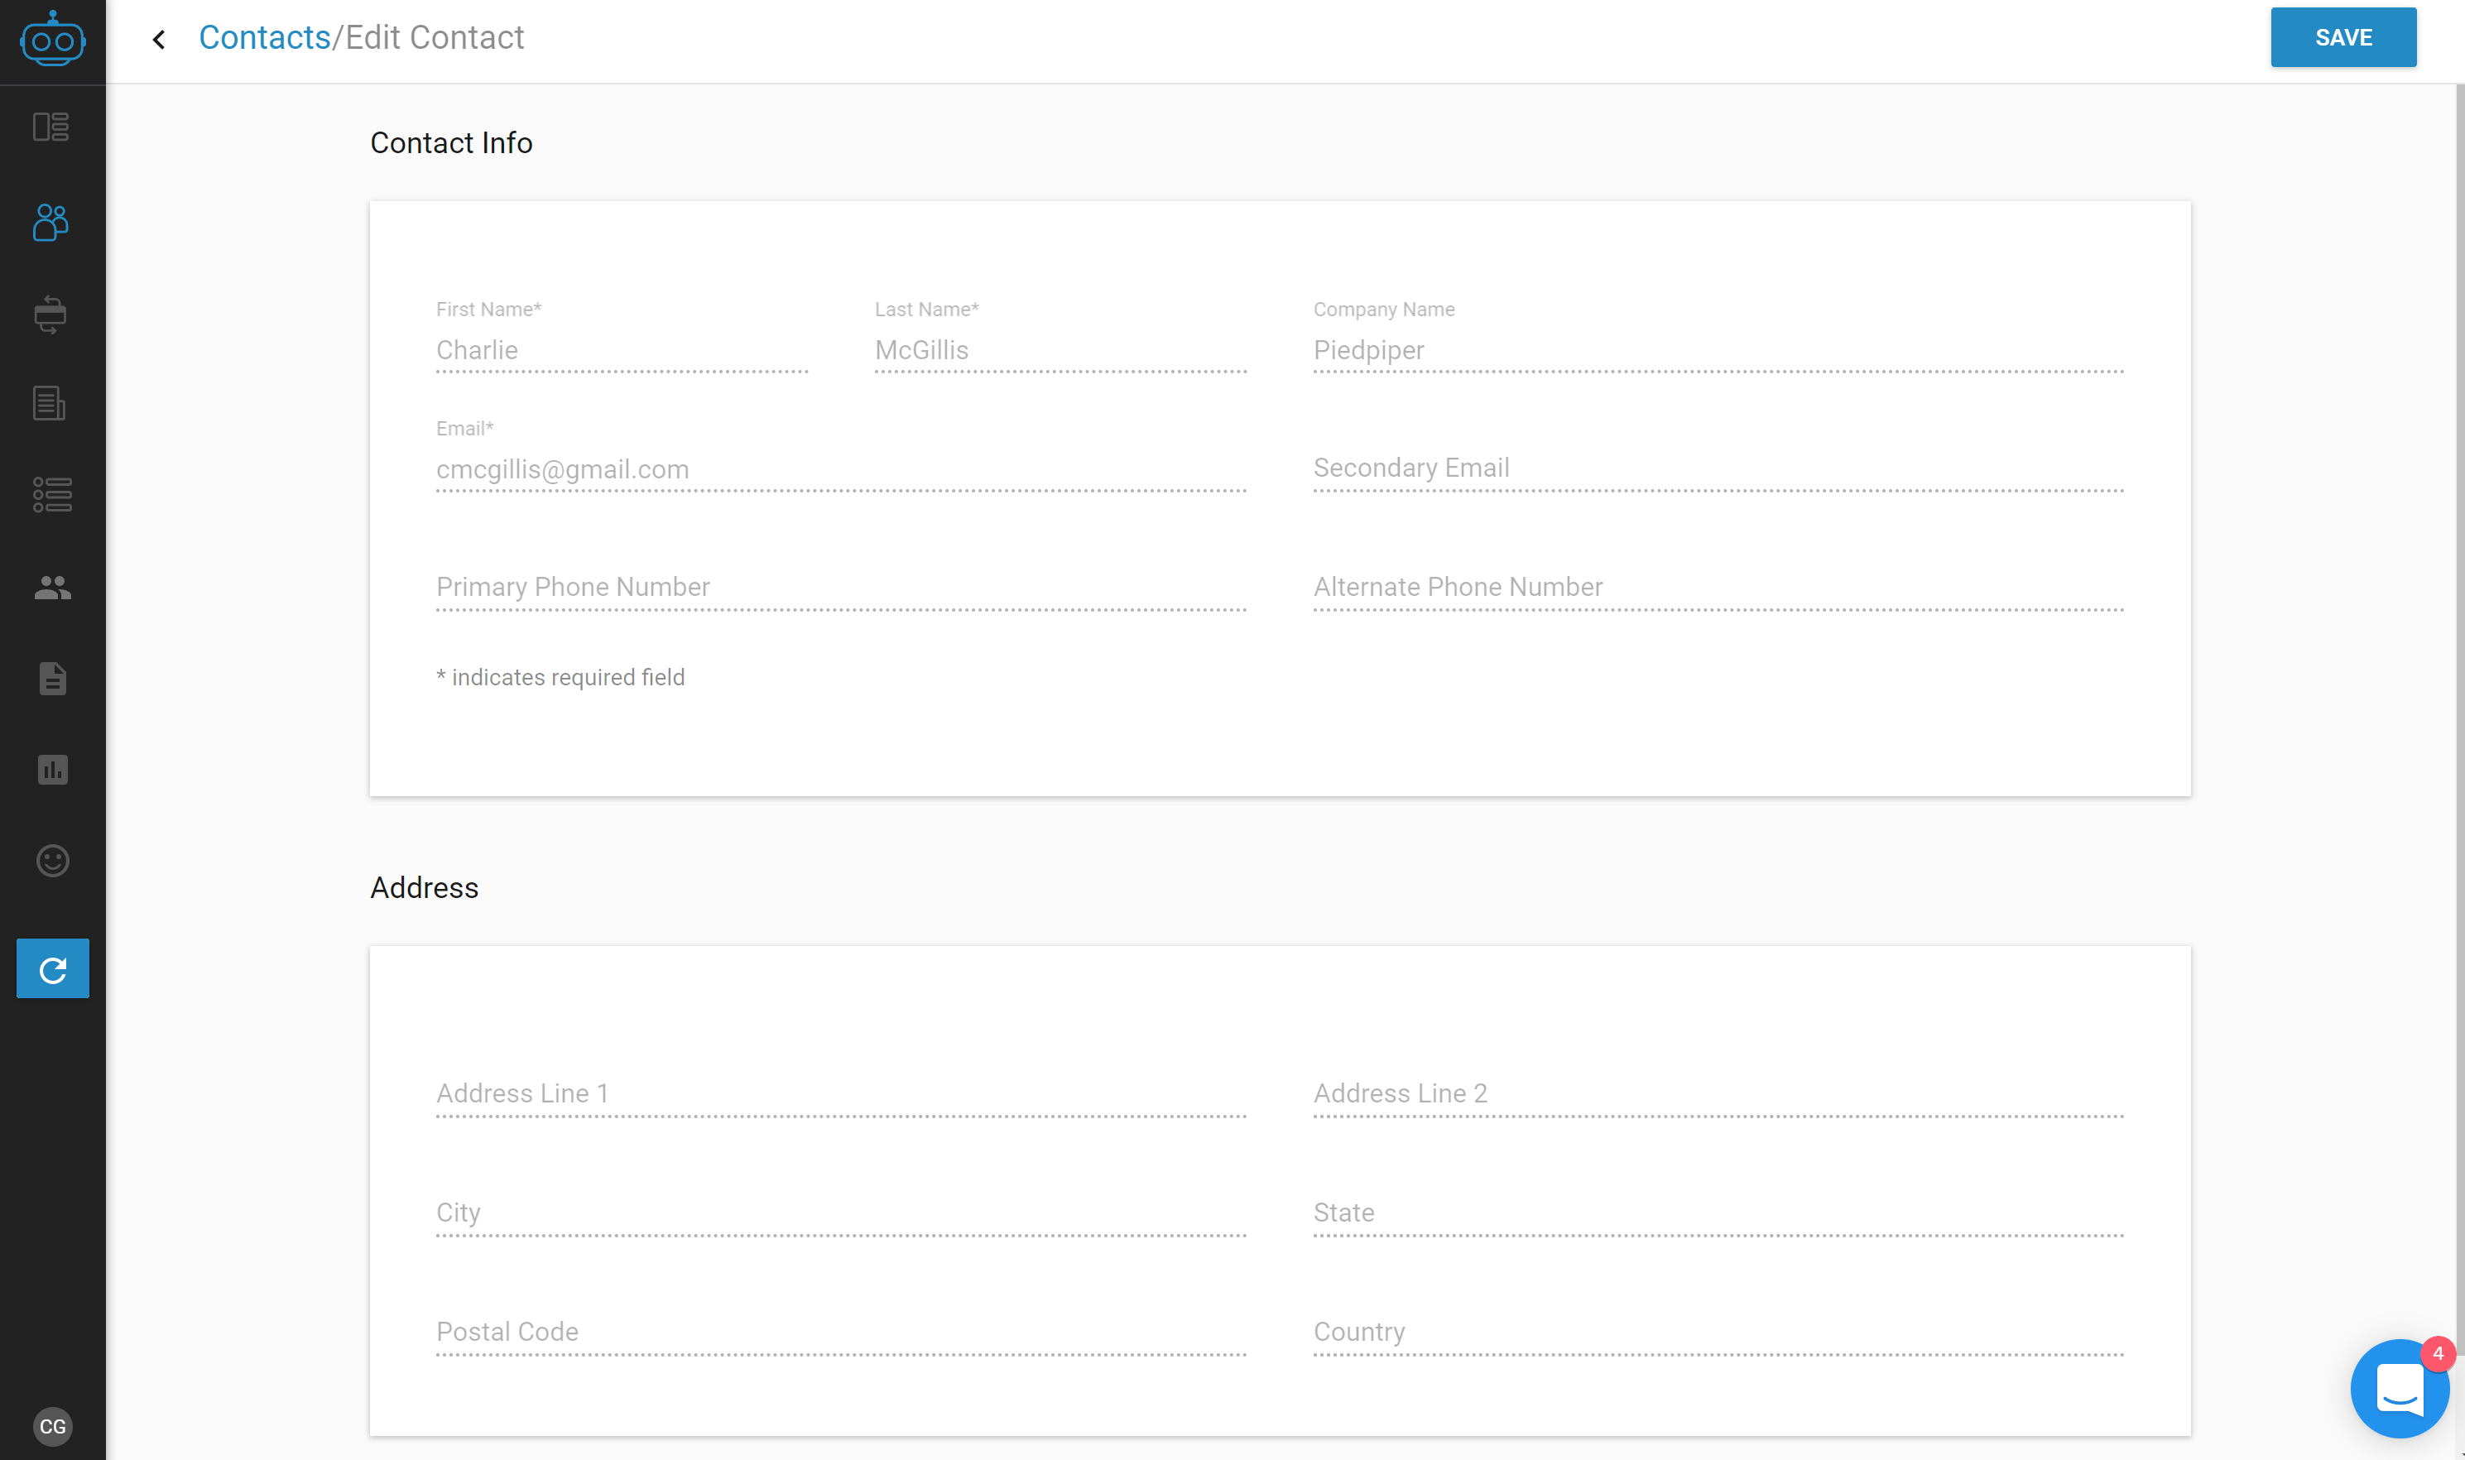Screen dimensions: 2465x1460
Task: Click the City field
Action: [841, 1213]
